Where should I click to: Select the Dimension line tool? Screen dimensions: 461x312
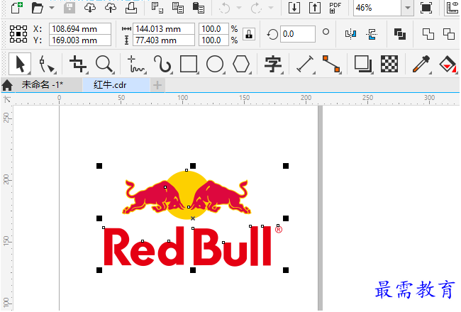point(305,64)
